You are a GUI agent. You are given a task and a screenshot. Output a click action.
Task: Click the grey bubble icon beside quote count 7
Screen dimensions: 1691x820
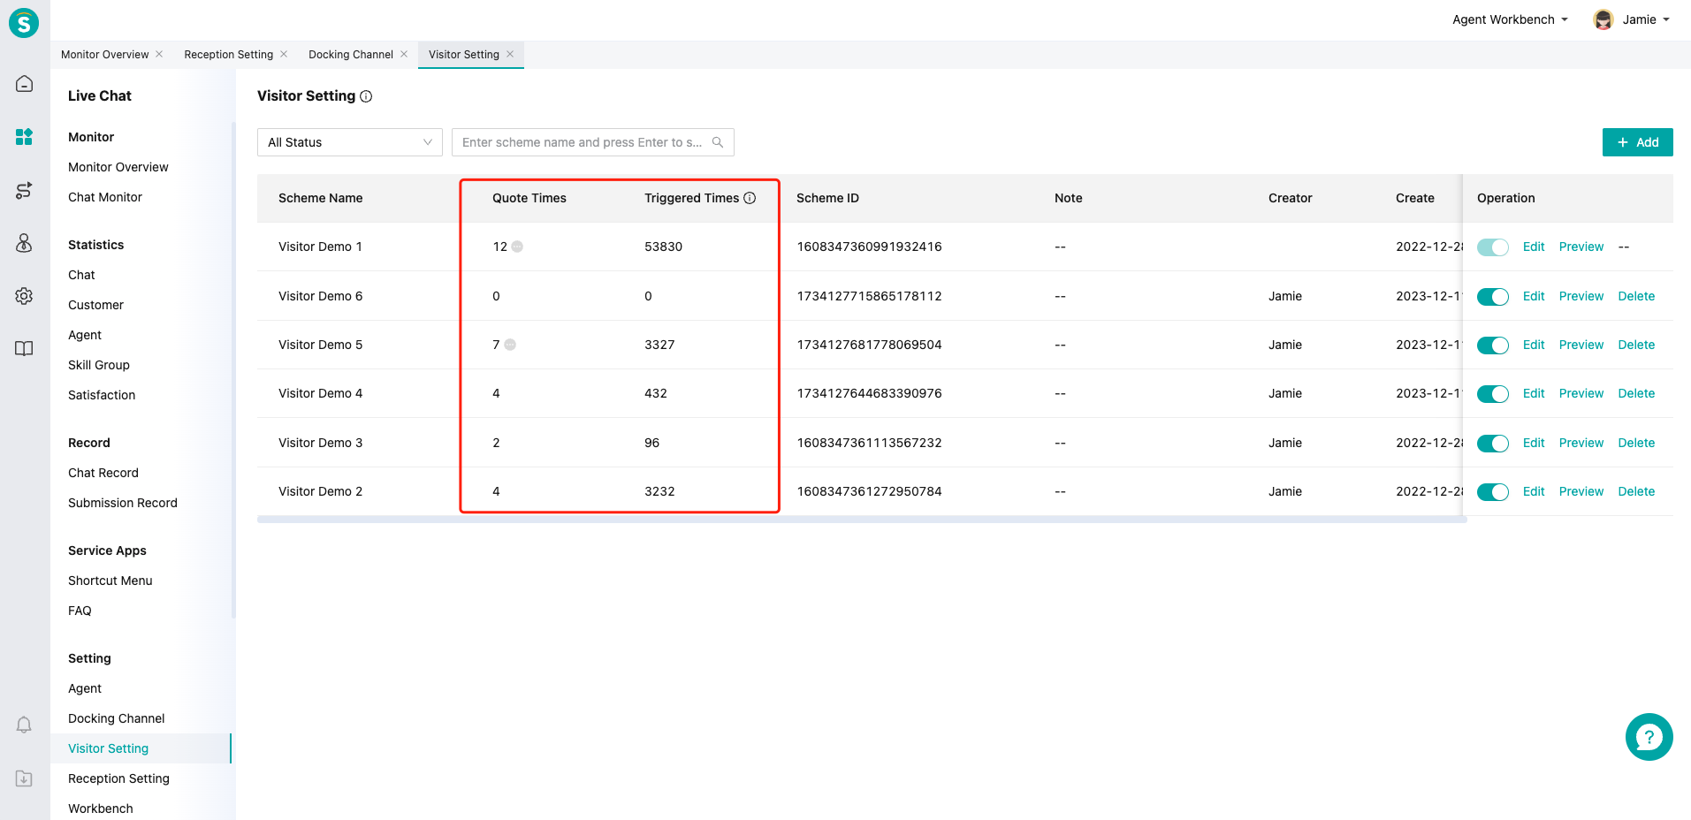tap(510, 345)
